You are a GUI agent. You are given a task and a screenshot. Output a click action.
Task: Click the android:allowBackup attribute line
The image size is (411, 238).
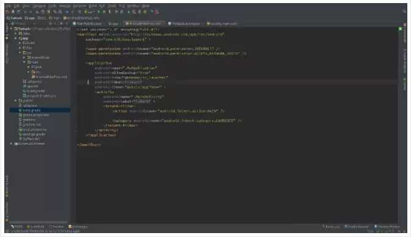click(123, 72)
